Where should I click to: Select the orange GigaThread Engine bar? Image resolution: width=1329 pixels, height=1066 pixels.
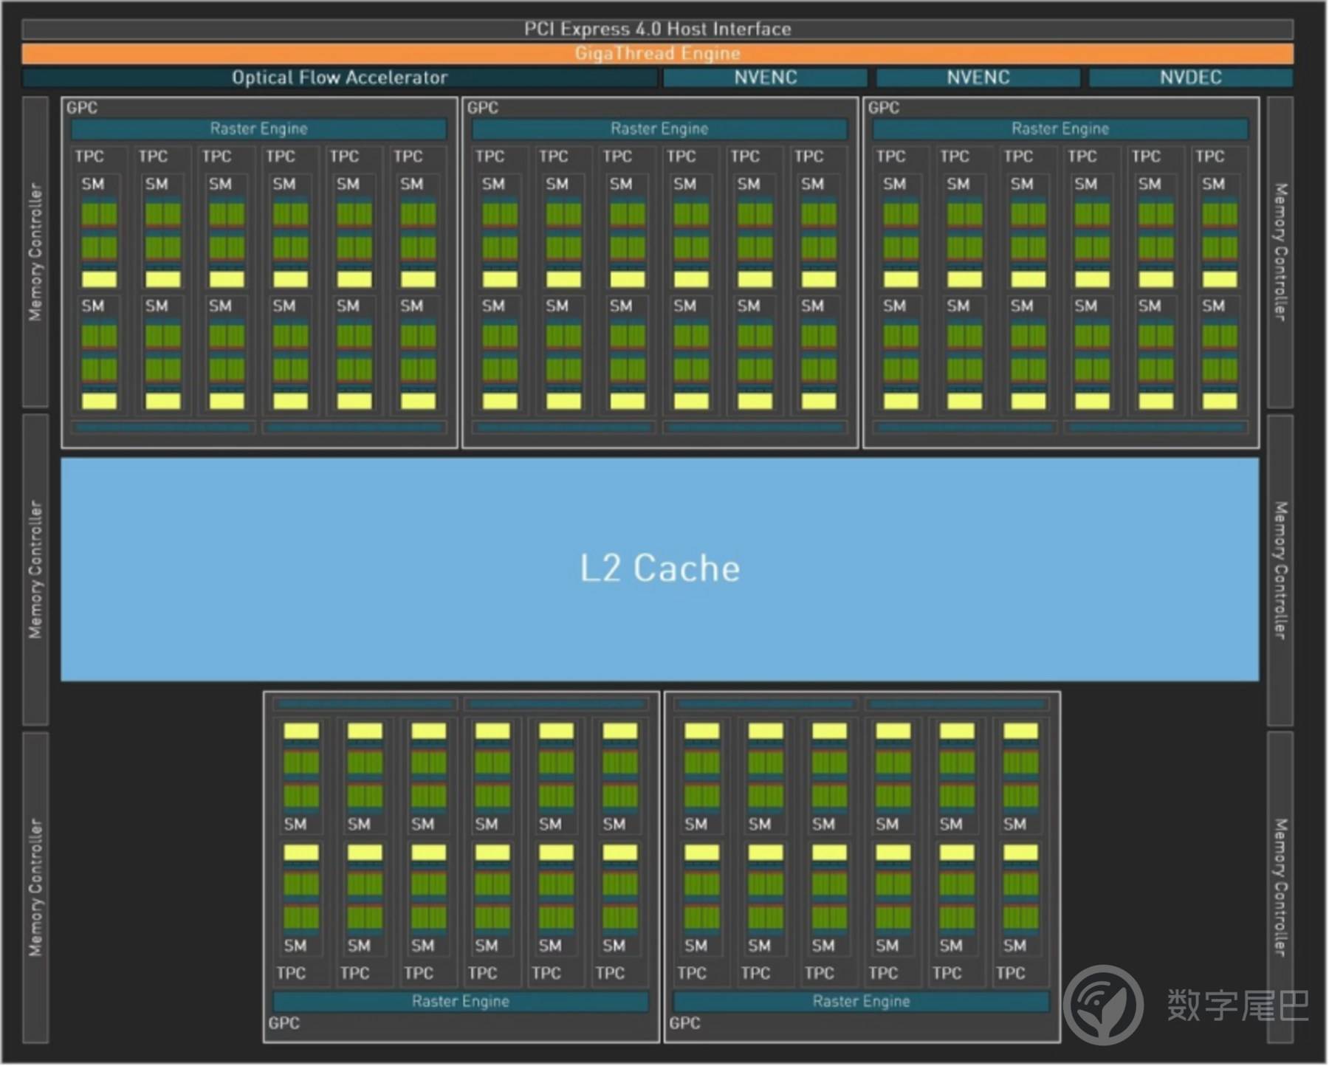click(657, 53)
